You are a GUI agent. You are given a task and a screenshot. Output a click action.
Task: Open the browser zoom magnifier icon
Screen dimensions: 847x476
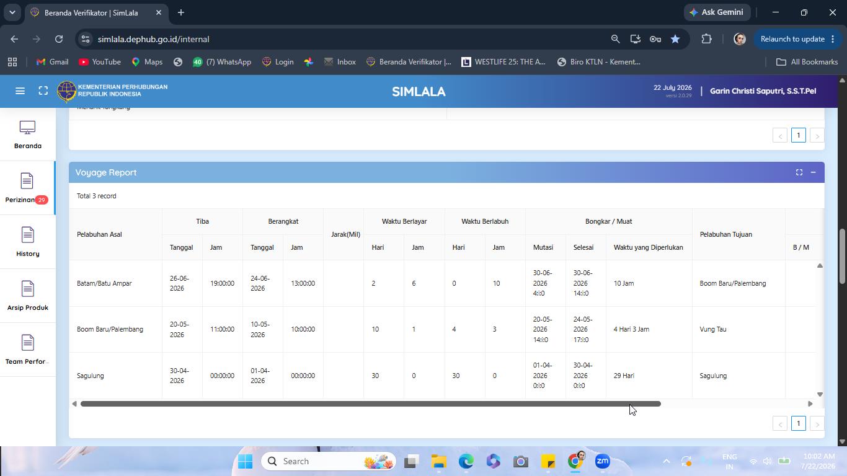(615, 39)
